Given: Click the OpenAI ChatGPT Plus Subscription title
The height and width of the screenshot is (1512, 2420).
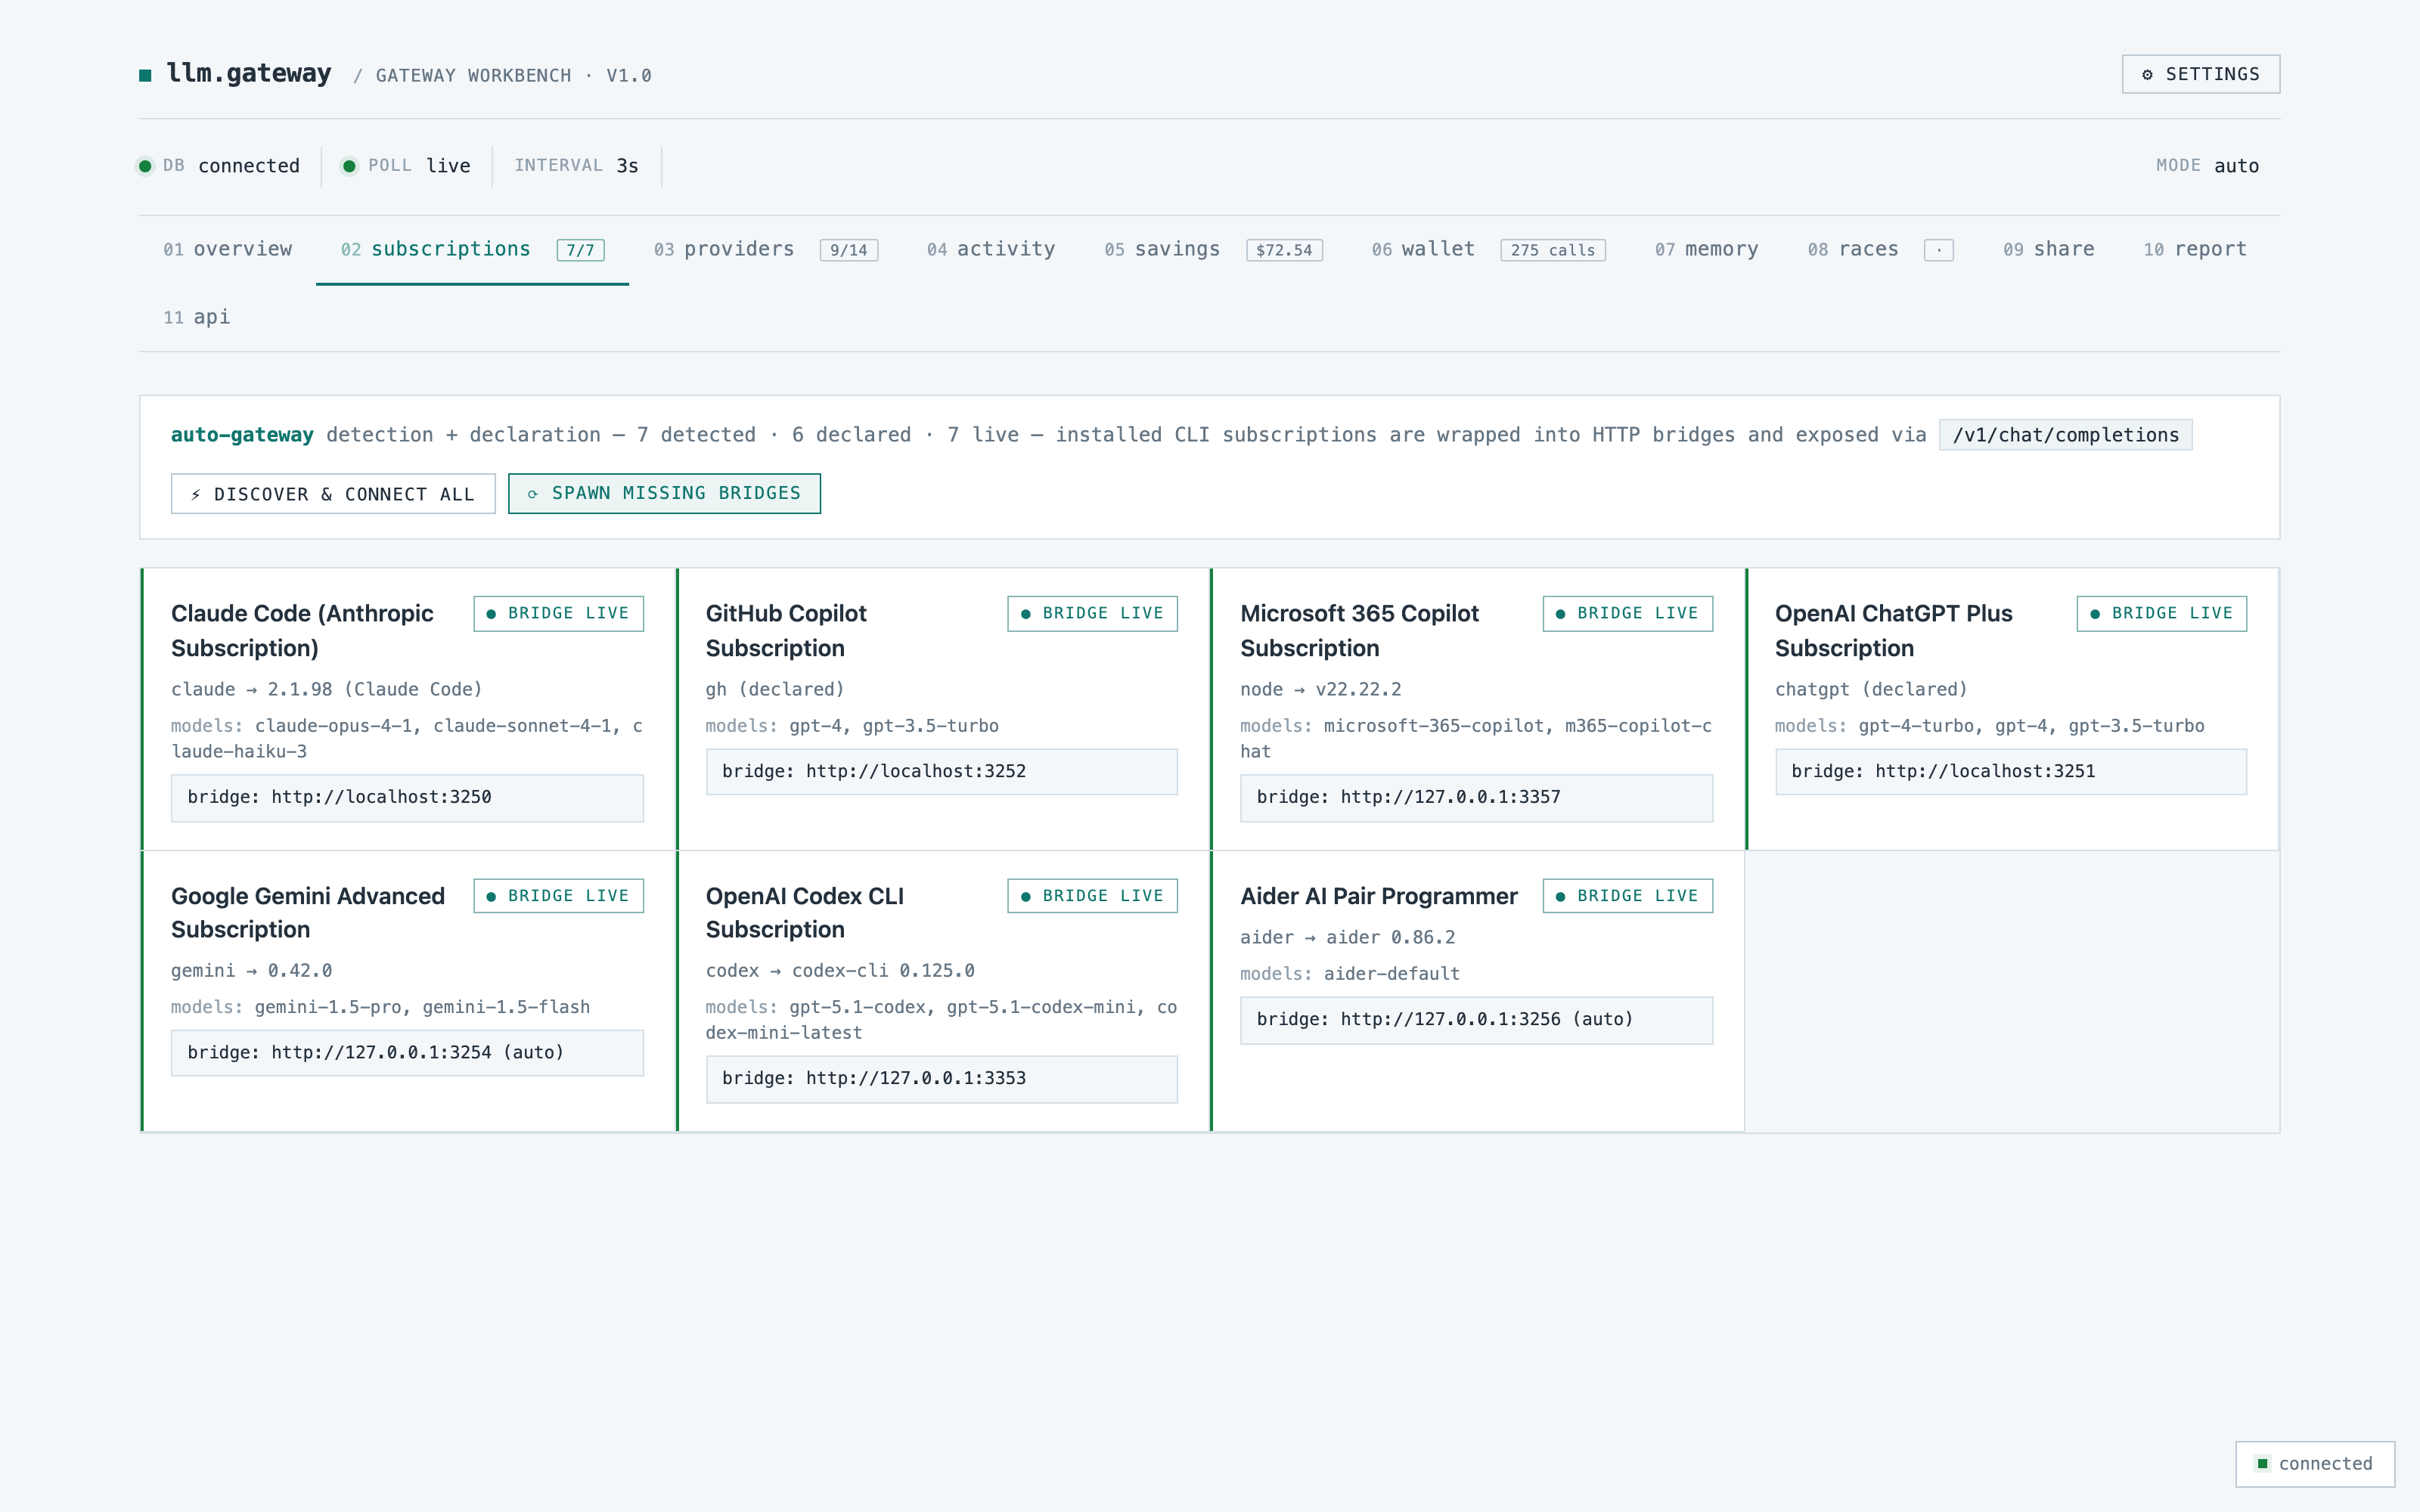Looking at the screenshot, I should point(1893,631).
